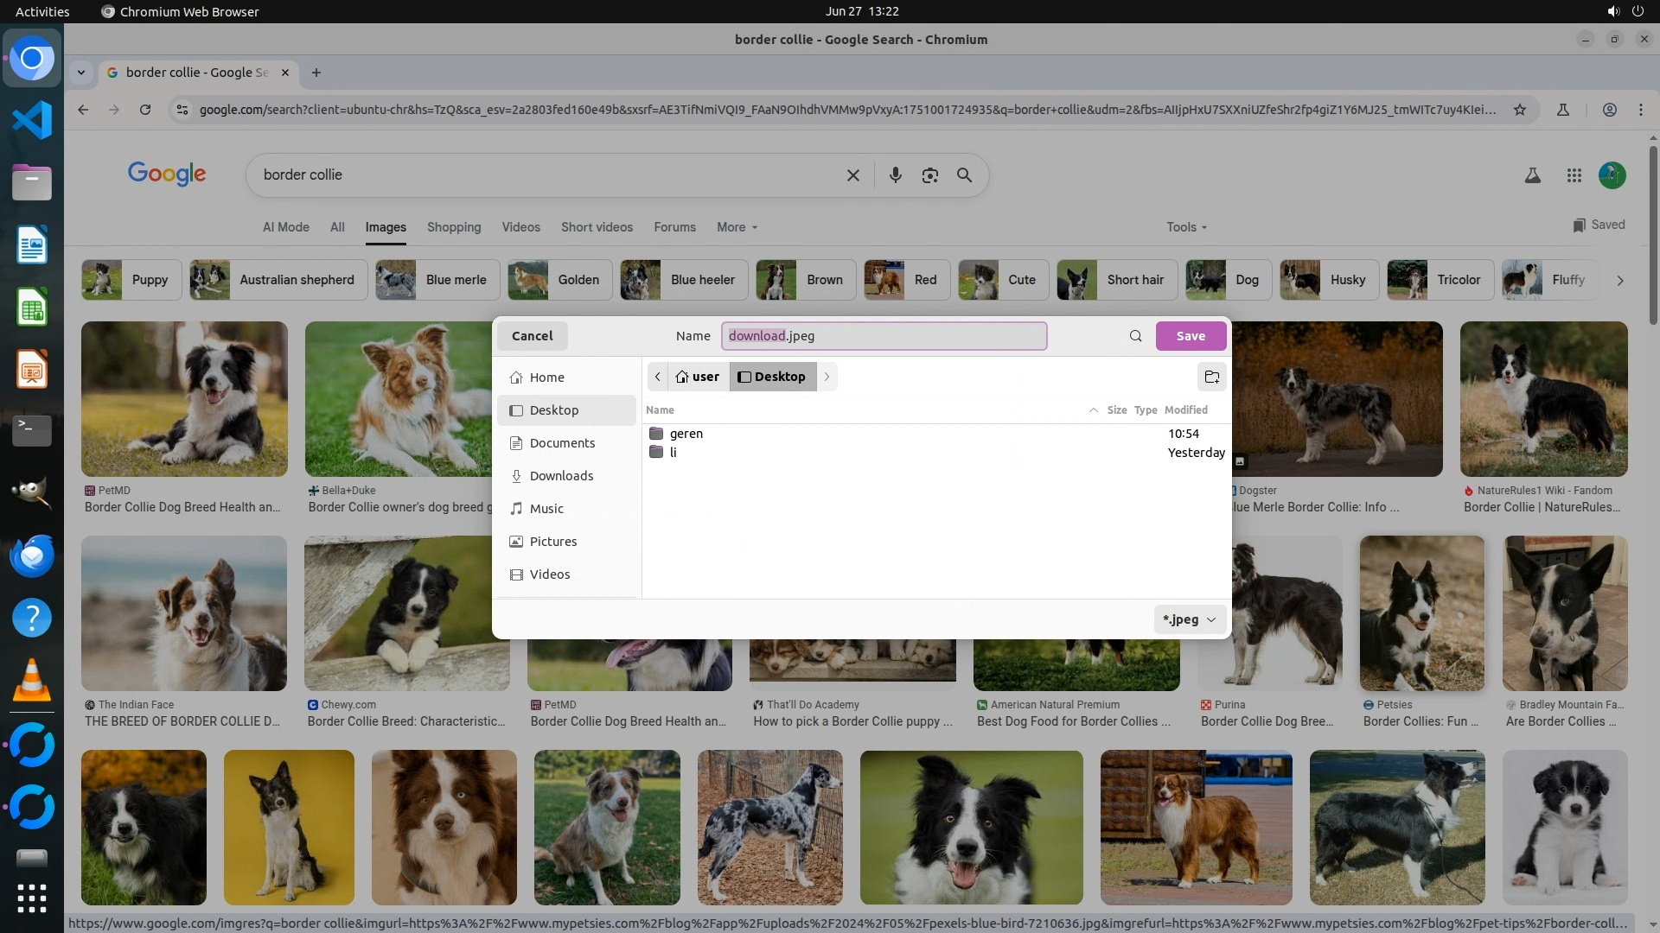Toggle the name column sort arrow
Image resolution: width=1660 pixels, height=933 pixels.
coord(1093,410)
